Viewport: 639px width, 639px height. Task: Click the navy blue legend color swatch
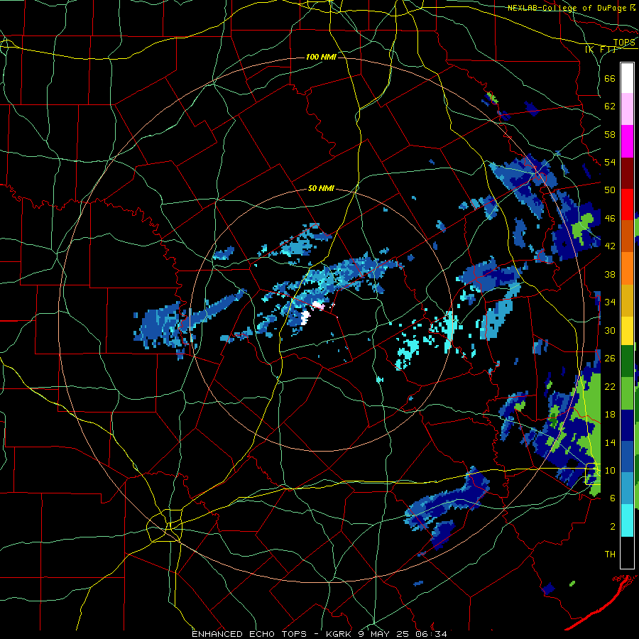[627, 425]
